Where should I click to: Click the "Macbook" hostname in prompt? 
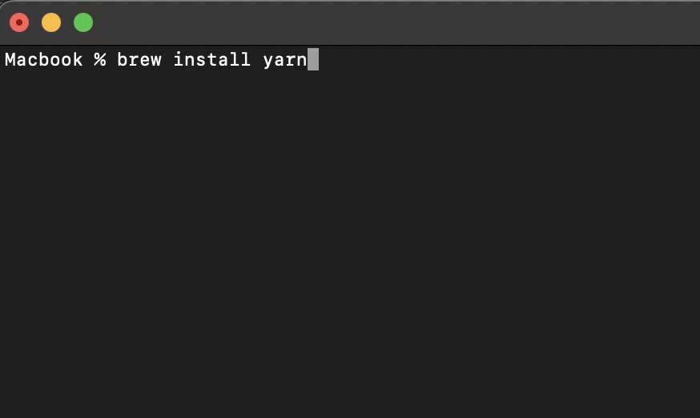tap(44, 60)
